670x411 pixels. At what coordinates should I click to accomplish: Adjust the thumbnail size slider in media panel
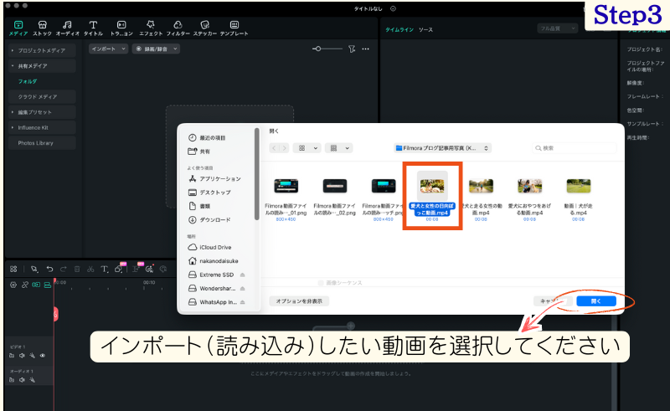[x=318, y=49]
